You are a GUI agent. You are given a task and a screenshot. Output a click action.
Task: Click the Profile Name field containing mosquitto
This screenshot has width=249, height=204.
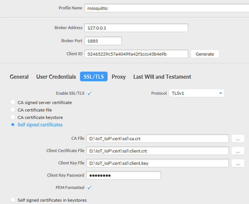pos(167,8)
